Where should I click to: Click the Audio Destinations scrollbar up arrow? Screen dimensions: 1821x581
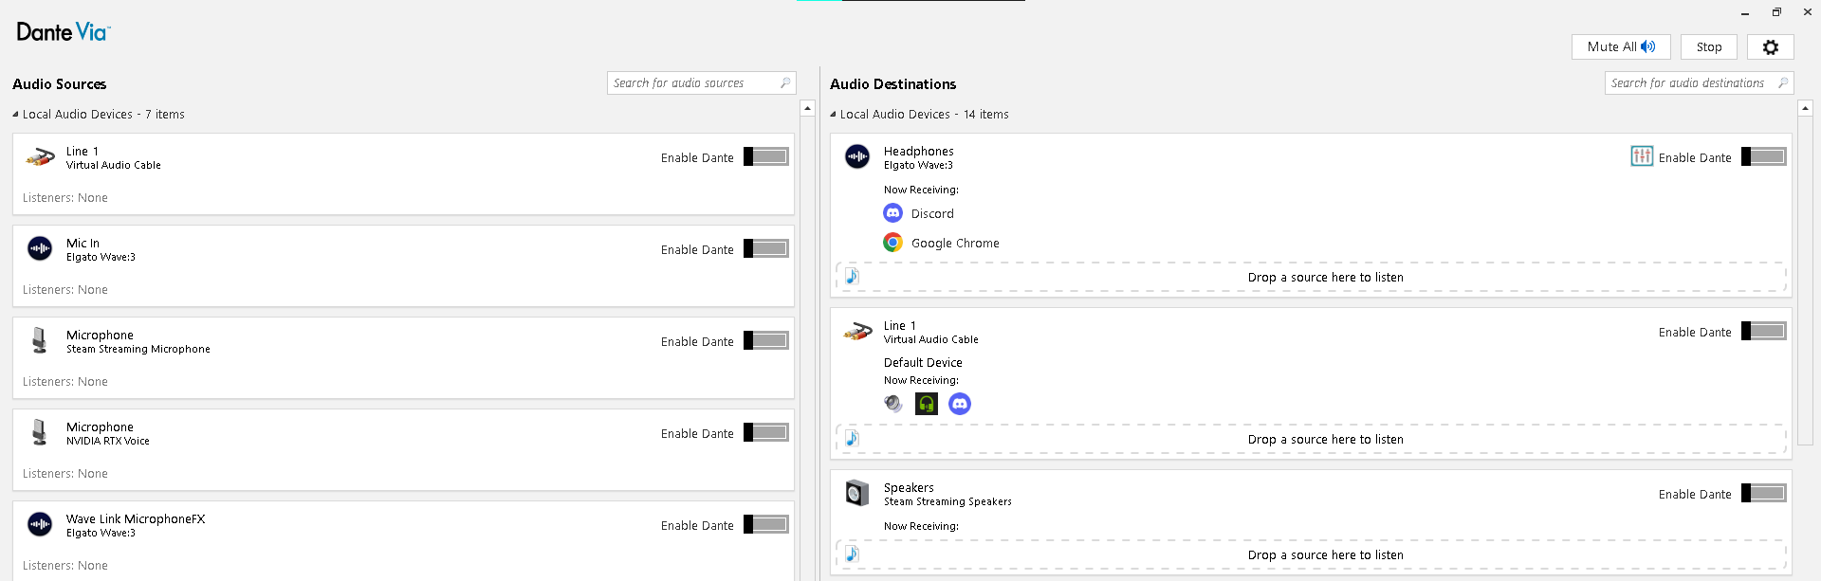point(1805,108)
